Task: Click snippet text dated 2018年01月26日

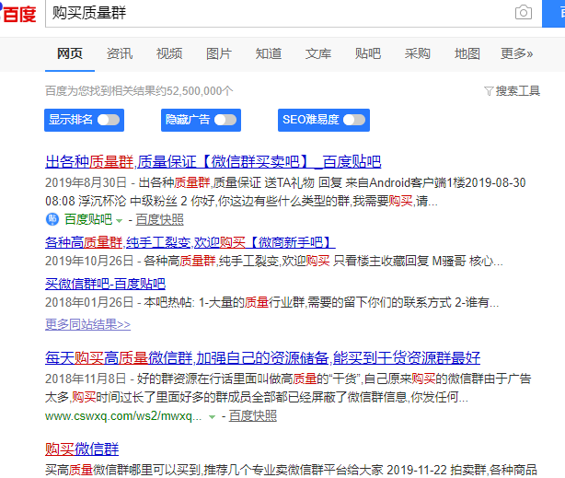Action: point(272,302)
